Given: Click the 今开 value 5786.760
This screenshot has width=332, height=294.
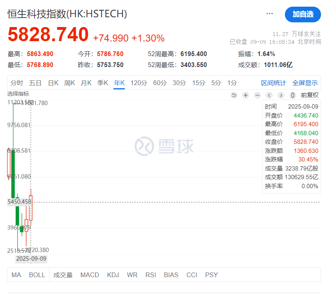Looking at the screenshot, I should (x=110, y=54).
